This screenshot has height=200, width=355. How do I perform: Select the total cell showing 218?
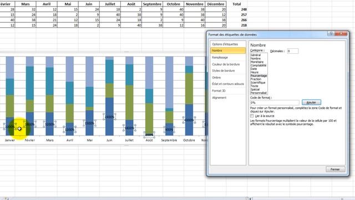[x=237, y=25]
